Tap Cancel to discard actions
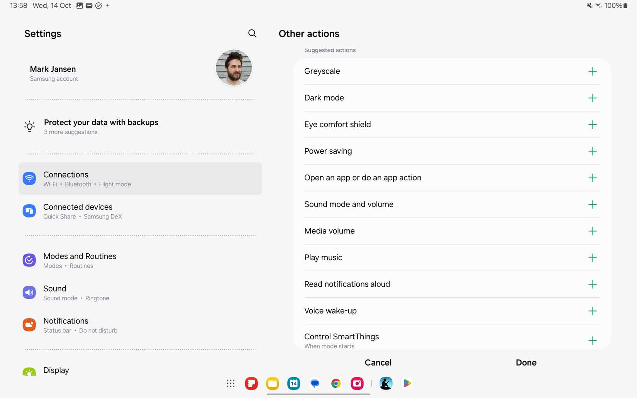Image resolution: width=637 pixels, height=398 pixels. [x=378, y=362]
